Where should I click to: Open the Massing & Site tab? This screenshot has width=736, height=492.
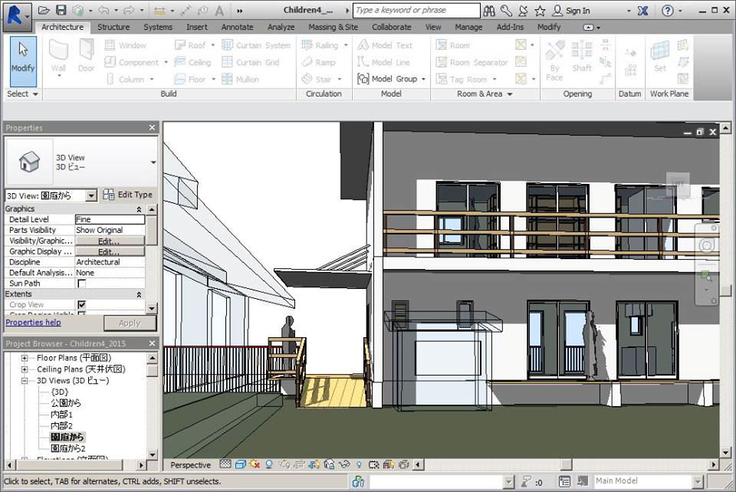(333, 27)
